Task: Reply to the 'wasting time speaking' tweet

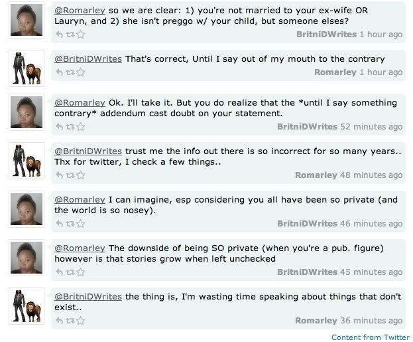Action: coord(60,321)
